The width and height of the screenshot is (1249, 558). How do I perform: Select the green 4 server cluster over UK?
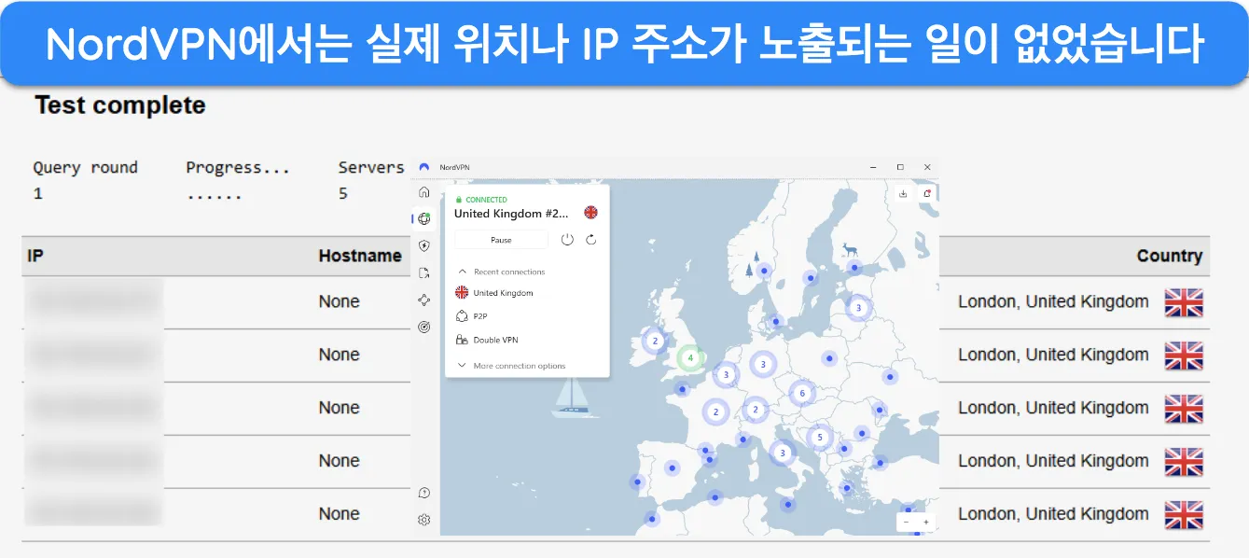tap(690, 357)
